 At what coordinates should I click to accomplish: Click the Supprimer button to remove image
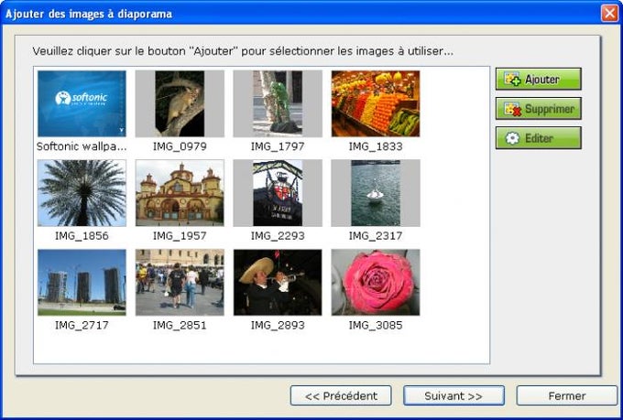pos(539,108)
